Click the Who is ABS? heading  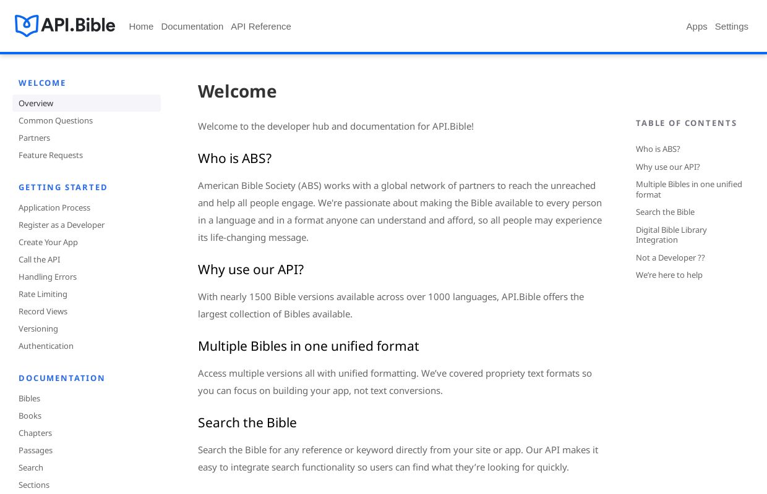(235, 158)
